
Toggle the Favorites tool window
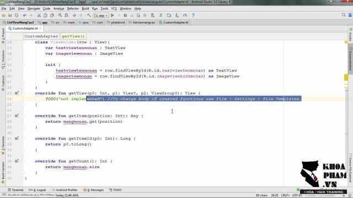click(3, 145)
